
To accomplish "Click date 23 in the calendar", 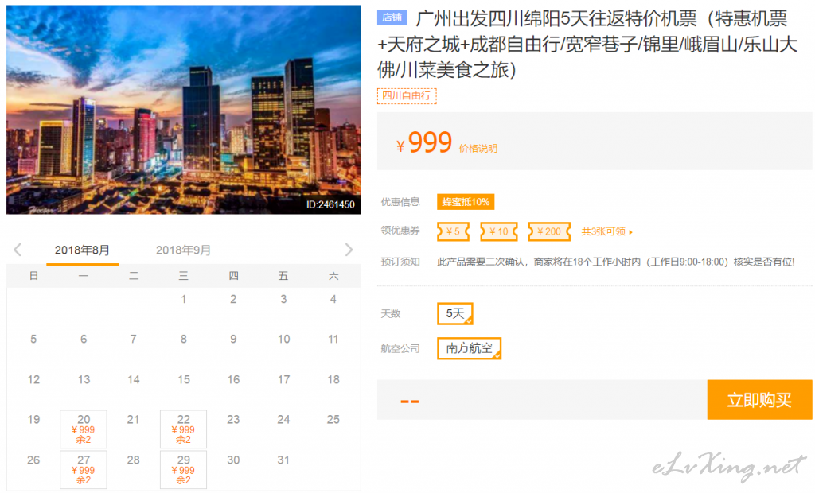I will click(233, 420).
